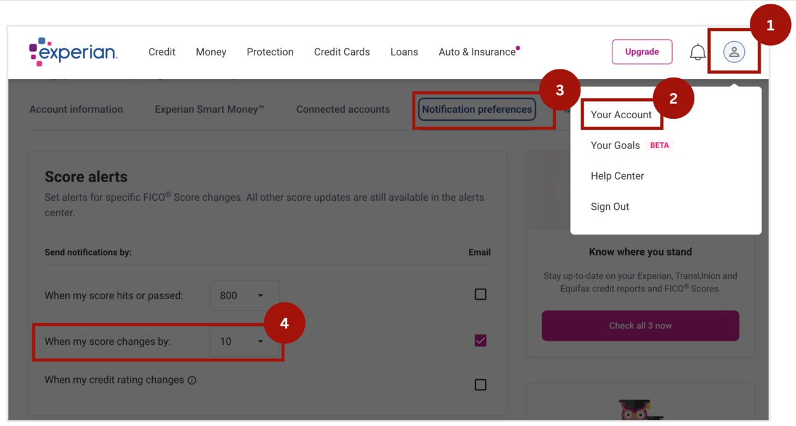Switch to Connected accounts tab
Screen dimensions: 796x426
[343, 110]
